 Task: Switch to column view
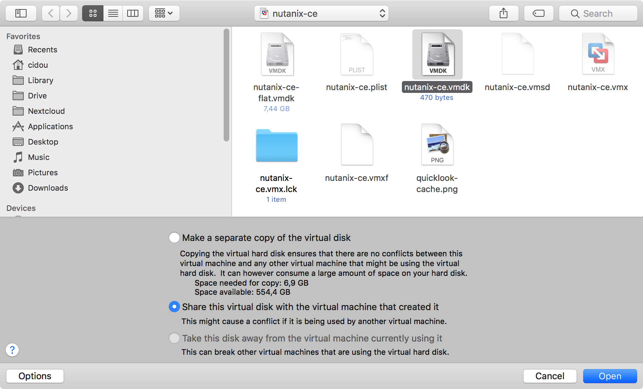click(x=133, y=14)
